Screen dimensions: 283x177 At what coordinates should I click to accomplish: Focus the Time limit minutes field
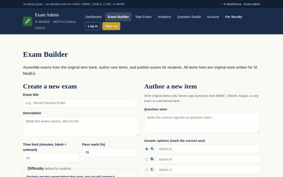[x=51, y=158]
